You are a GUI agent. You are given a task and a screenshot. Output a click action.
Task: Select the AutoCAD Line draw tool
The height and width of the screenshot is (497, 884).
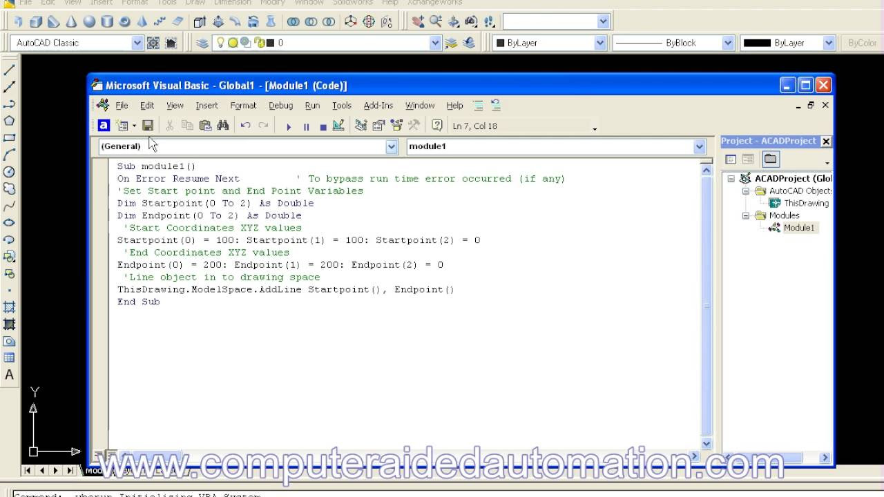click(10, 70)
